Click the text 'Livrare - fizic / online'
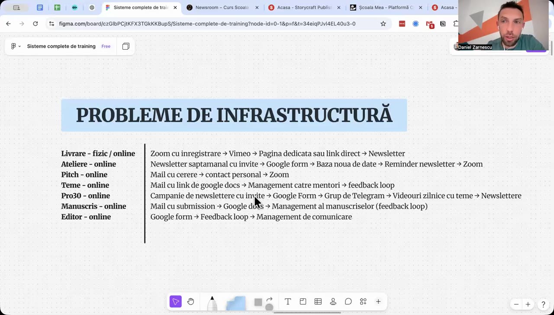The height and width of the screenshot is (315, 554). click(x=98, y=154)
